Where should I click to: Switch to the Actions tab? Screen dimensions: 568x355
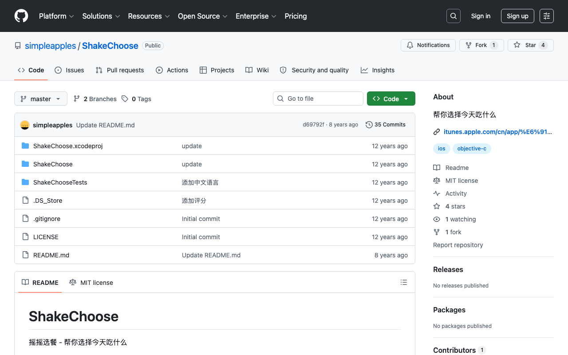[x=172, y=70]
